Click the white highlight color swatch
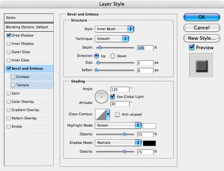This screenshot has height=171, width=224. (149, 126)
